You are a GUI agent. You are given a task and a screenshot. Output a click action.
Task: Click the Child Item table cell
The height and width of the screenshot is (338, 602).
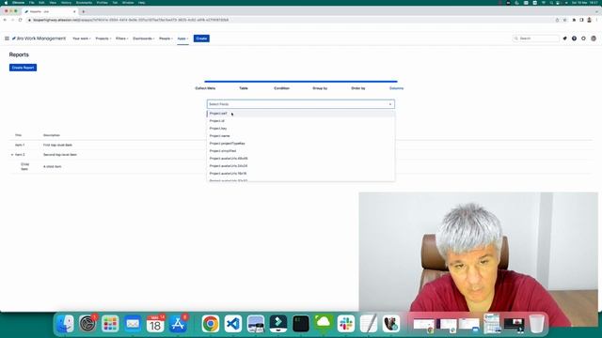coord(24,167)
